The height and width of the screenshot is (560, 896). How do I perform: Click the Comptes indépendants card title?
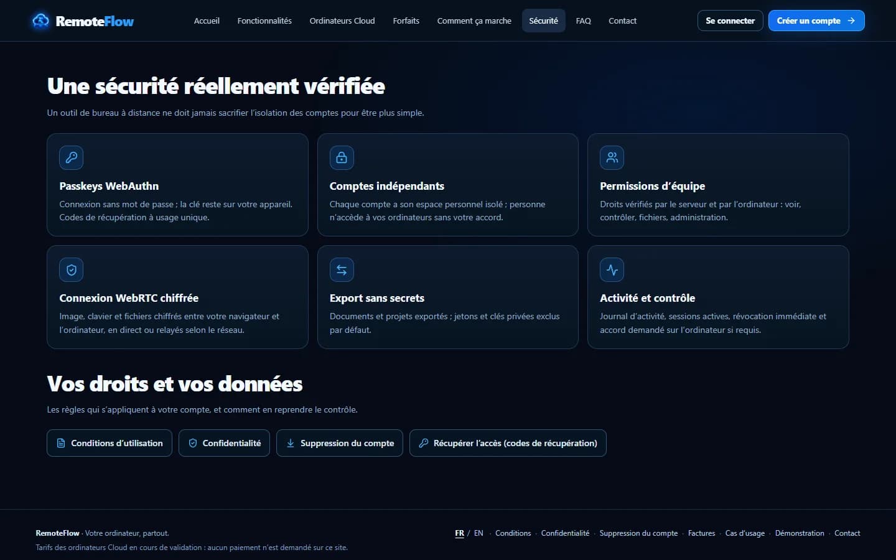(x=387, y=186)
